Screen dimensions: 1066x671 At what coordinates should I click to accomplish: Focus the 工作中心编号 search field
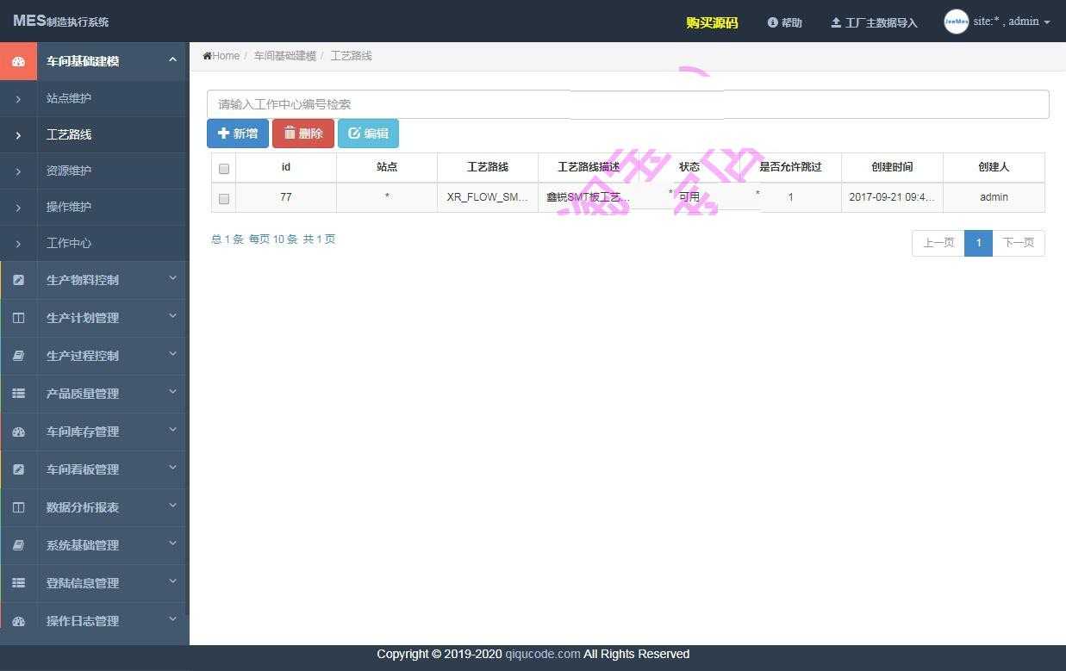(x=627, y=104)
